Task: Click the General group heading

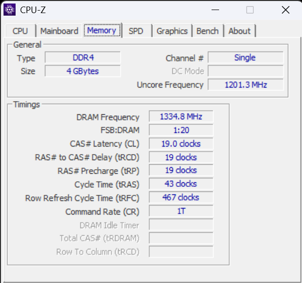Action: tap(27, 45)
